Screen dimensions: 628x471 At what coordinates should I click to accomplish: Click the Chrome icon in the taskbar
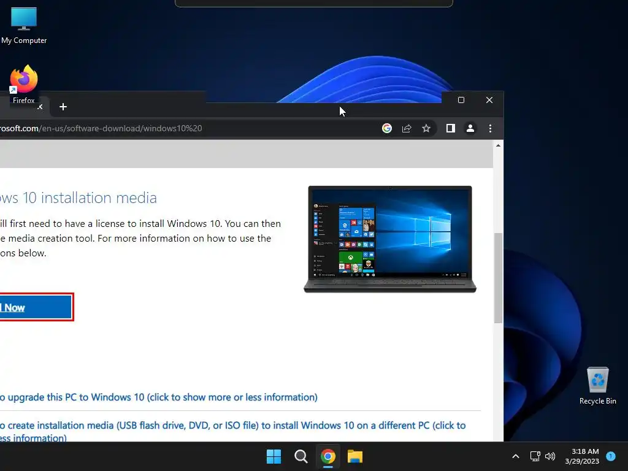(328, 456)
